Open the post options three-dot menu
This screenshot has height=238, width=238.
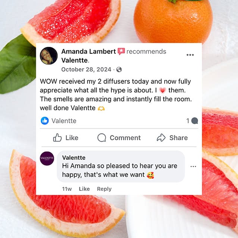point(190,55)
